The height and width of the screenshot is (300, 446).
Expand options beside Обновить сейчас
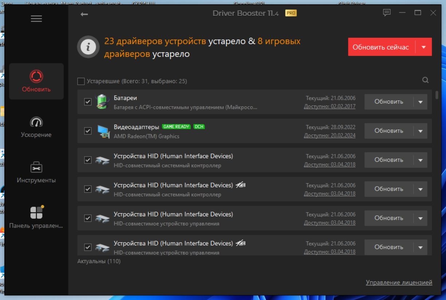423,47
